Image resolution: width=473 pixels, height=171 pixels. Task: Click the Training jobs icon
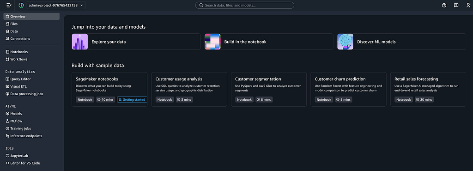pyautogui.click(x=7, y=128)
